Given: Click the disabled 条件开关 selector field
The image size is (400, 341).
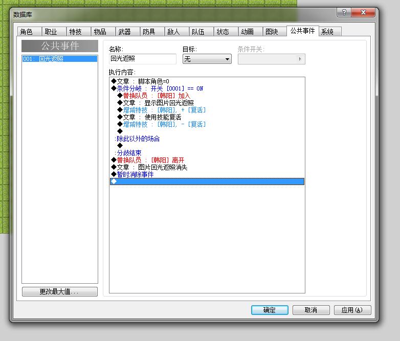Looking at the screenshot, I should (x=272, y=59).
